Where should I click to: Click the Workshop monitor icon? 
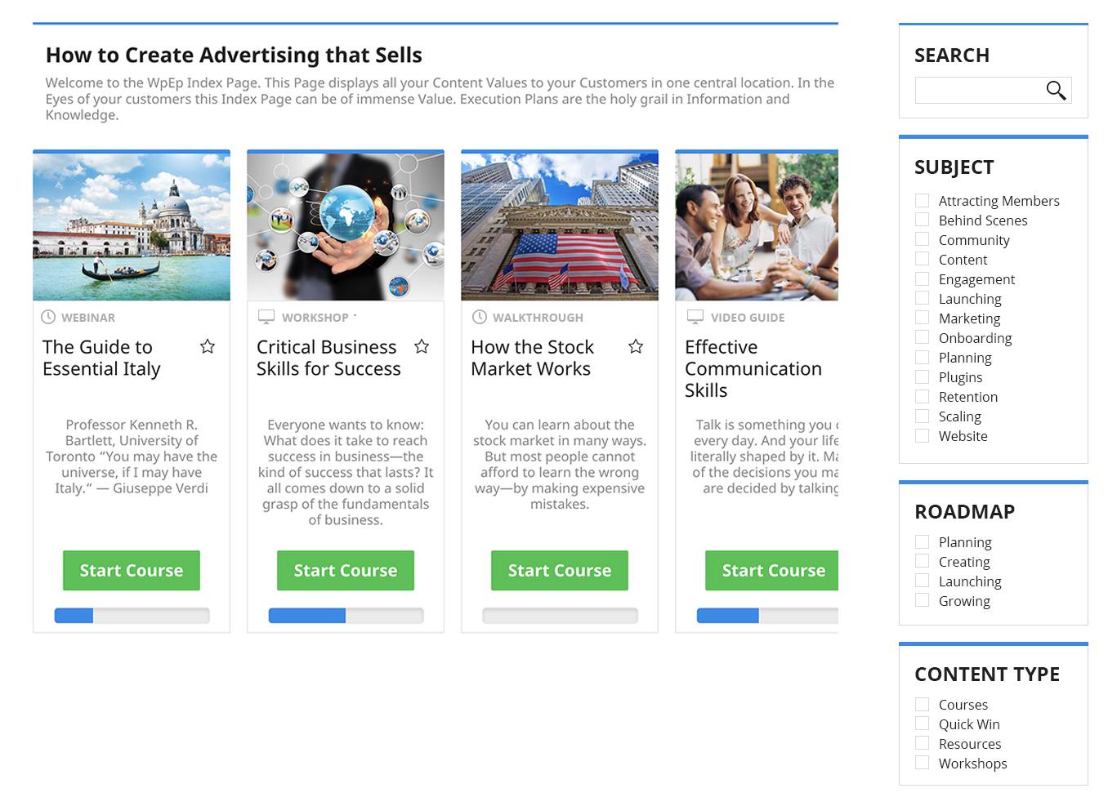pyautogui.click(x=266, y=316)
